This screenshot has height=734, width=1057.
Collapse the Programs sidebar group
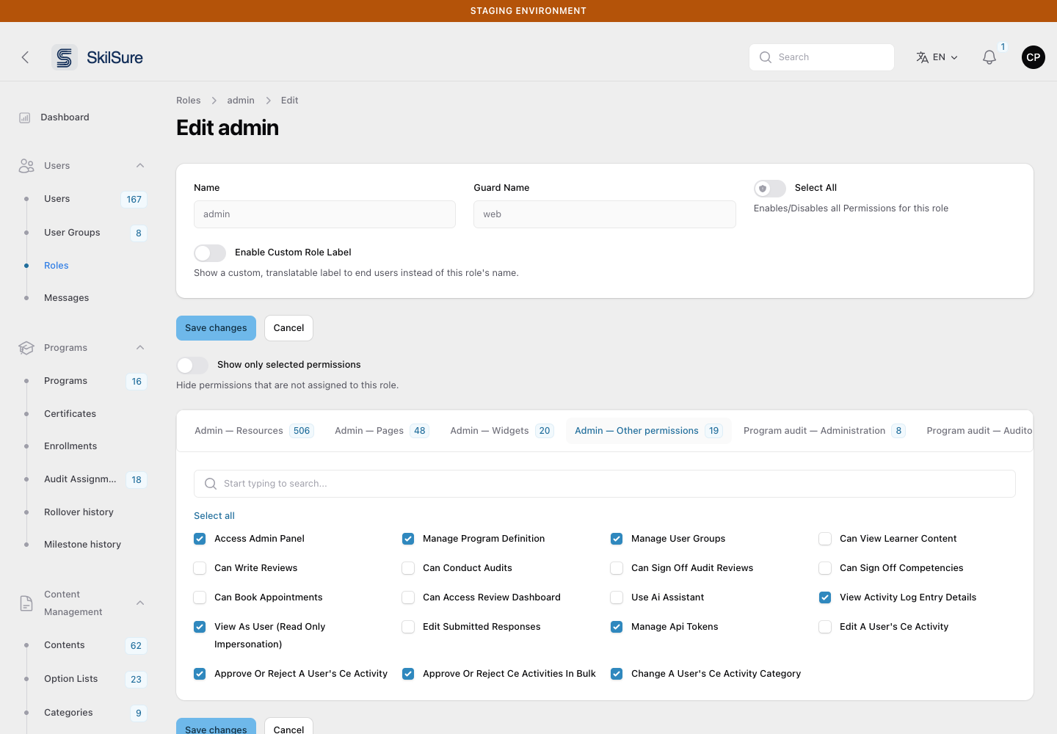point(140,348)
